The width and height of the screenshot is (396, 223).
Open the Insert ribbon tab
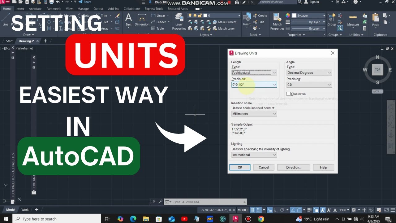[x=20, y=9]
